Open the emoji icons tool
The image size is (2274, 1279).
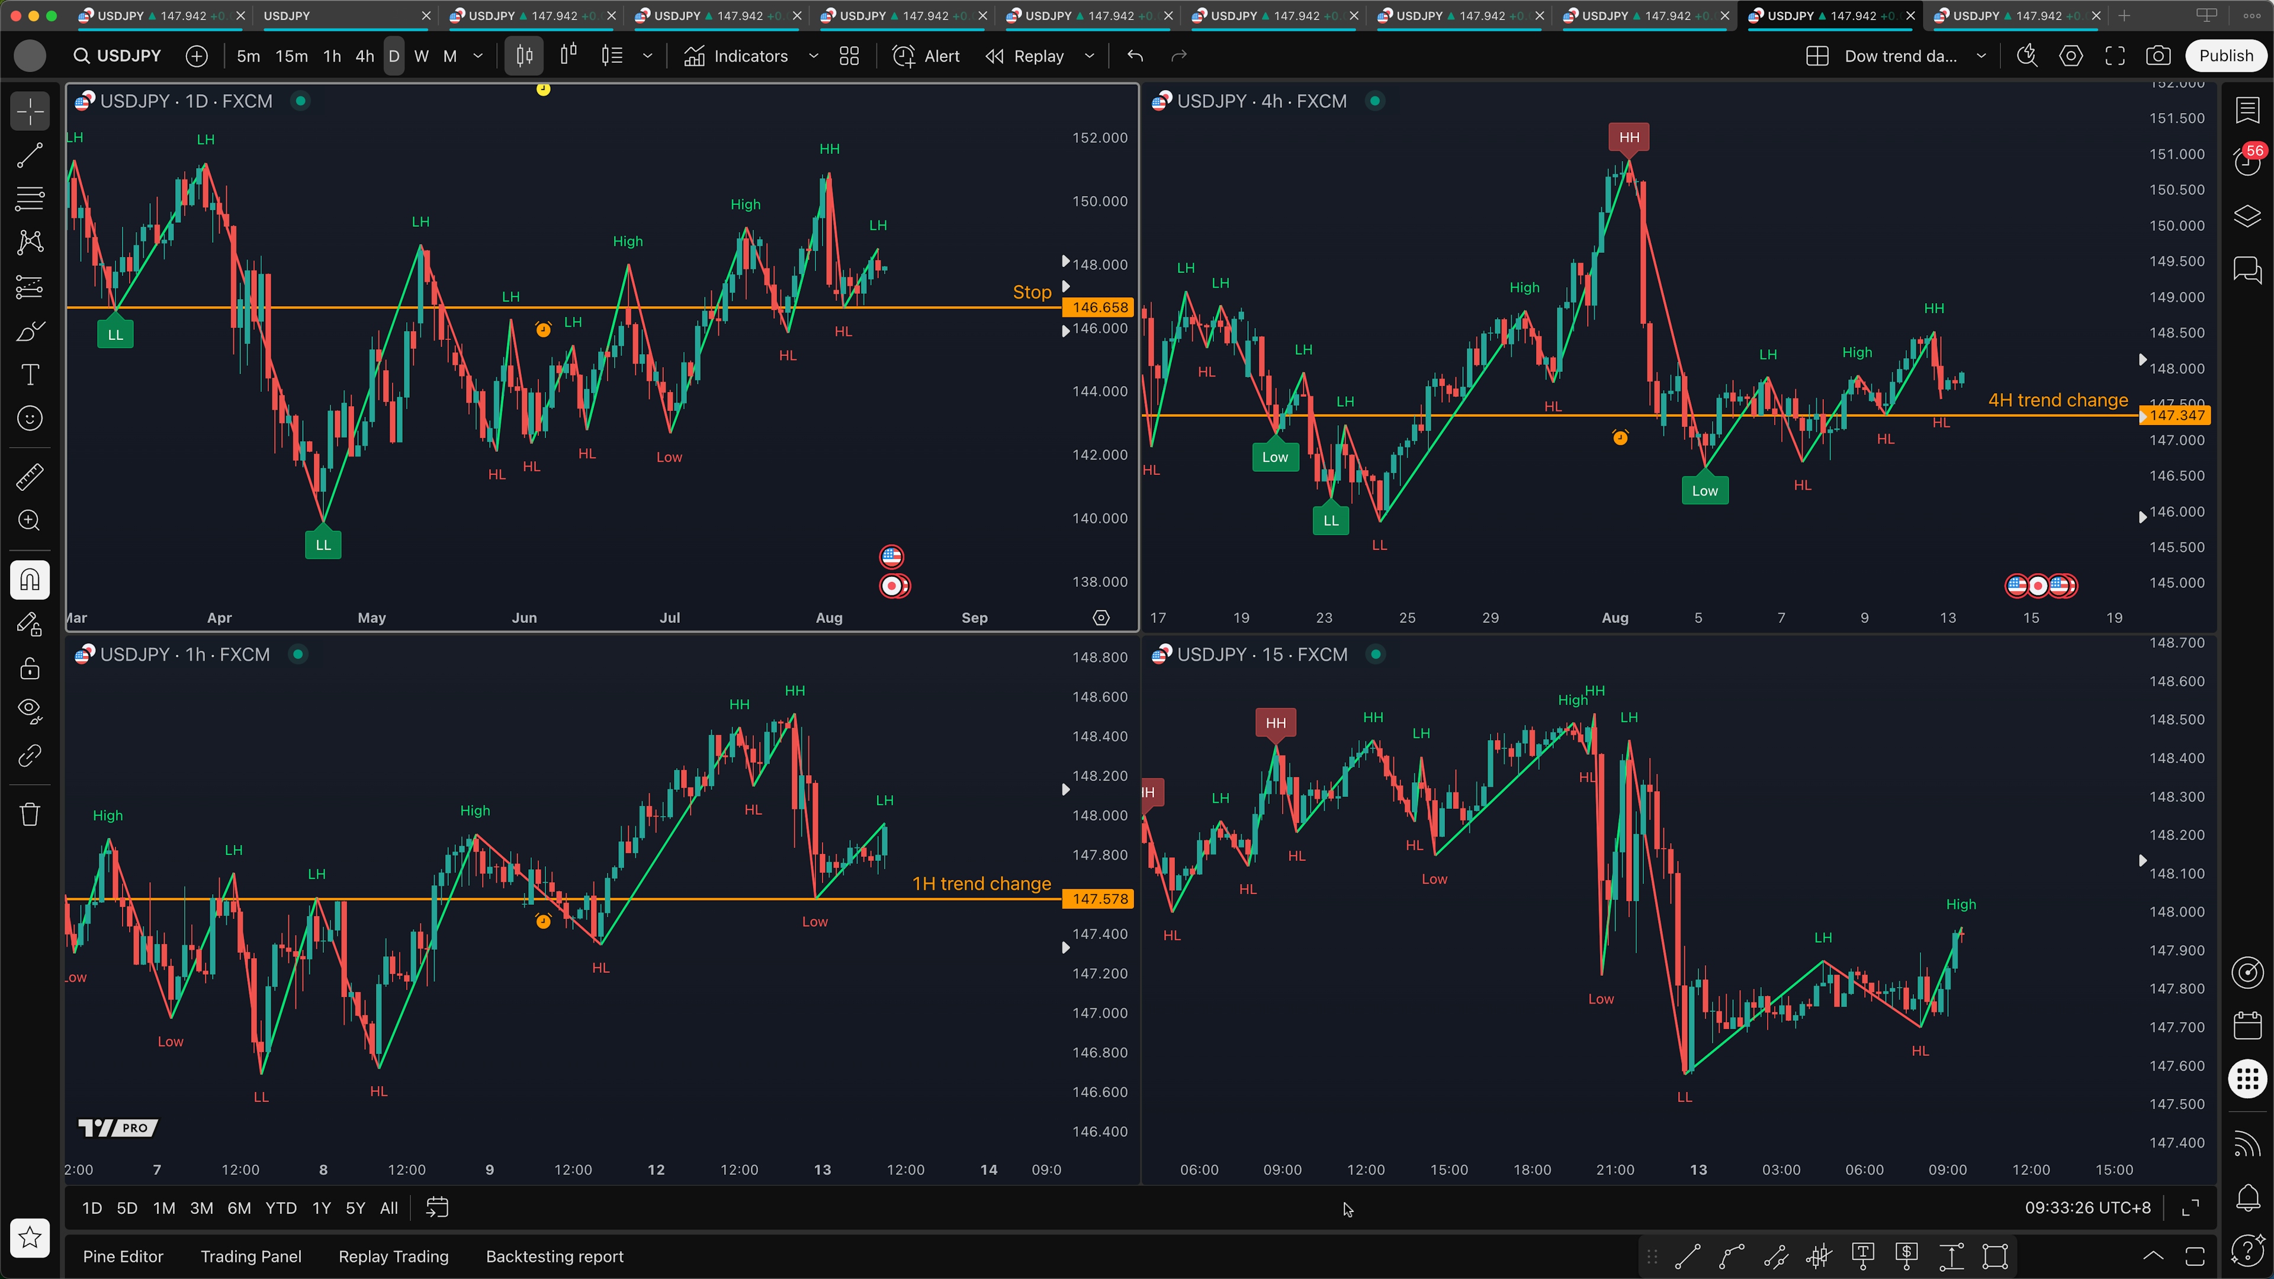pyautogui.click(x=30, y=419)
